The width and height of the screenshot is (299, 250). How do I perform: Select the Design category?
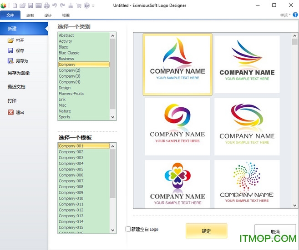click(x=84, y=88)
